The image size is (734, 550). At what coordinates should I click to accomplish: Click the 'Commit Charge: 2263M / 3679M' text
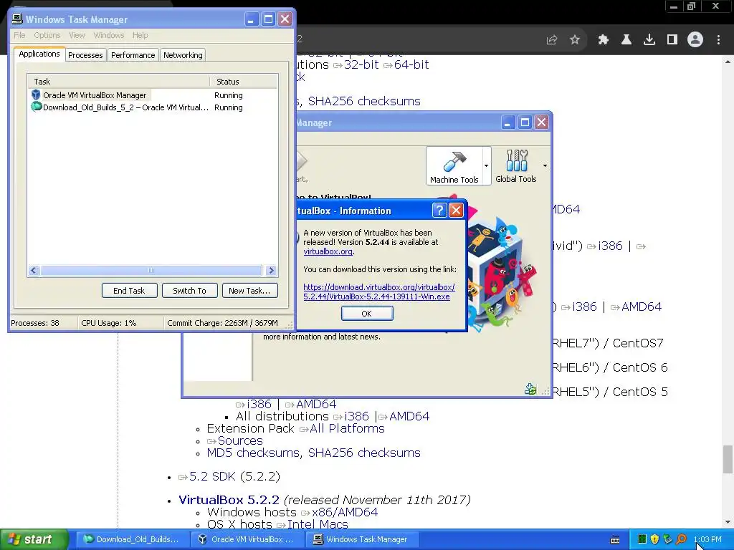click(222, 323)
